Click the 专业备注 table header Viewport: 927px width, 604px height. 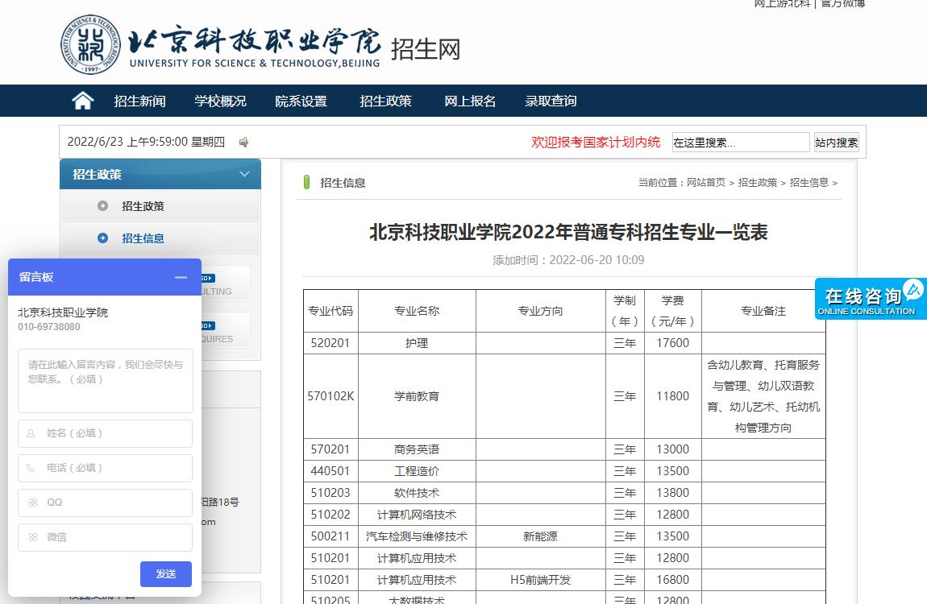tap(763, 311)
